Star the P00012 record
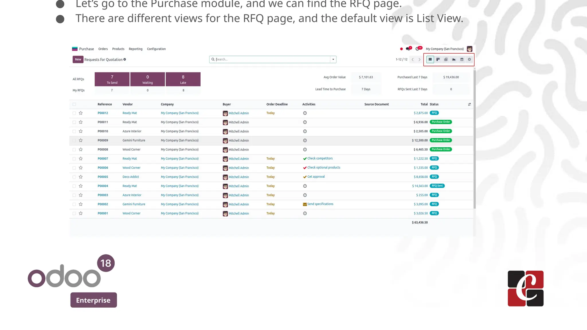The height and width of the screenshot is (330, 587). 81,113
